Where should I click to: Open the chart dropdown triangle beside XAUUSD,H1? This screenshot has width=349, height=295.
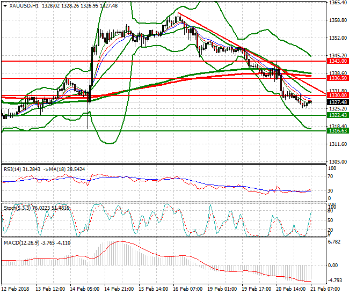point(5,6)
